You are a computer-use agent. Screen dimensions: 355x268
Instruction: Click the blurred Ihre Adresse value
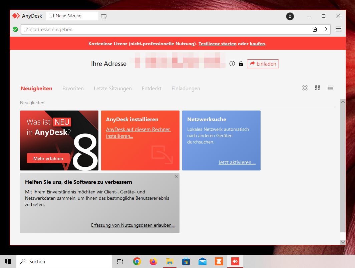pos(178,60)
